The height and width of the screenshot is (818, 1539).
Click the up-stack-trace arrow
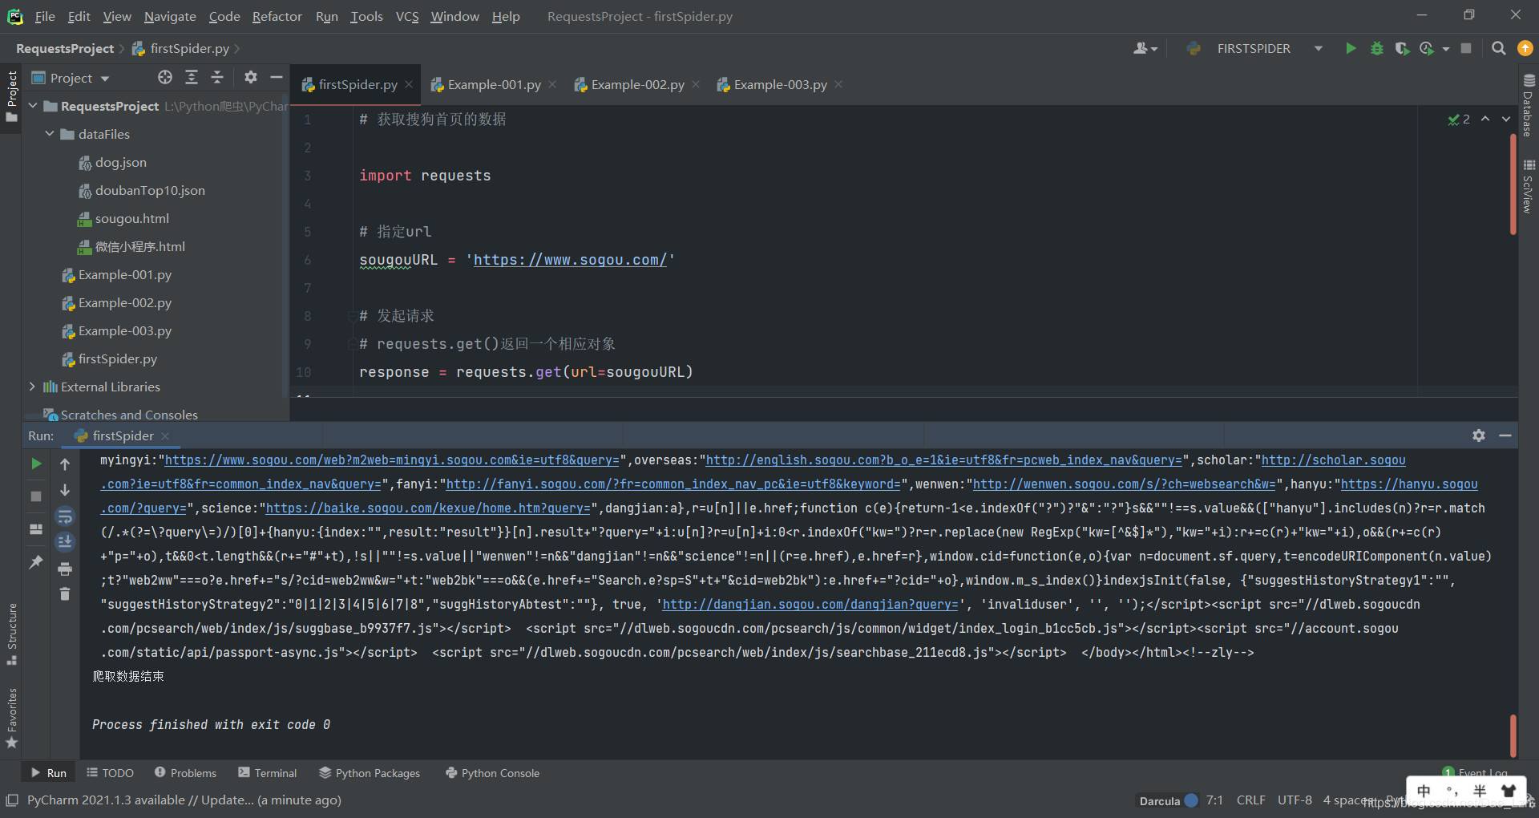tap(65, 464)
